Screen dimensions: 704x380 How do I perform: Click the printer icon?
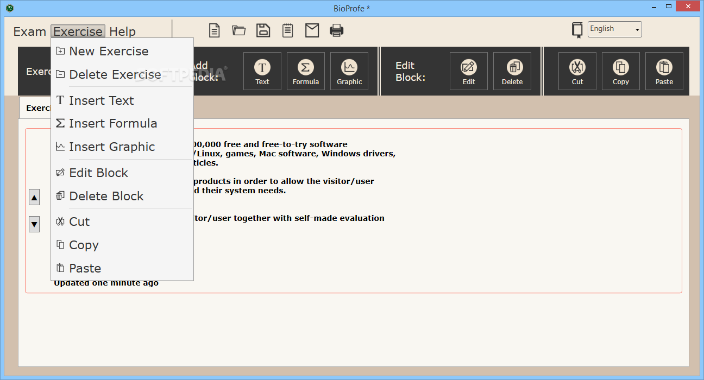(x=337, y=30)
